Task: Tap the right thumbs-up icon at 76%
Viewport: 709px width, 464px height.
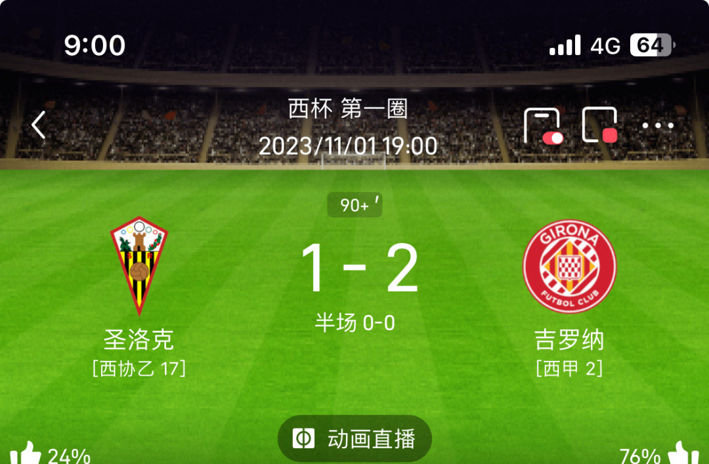Action: [682, 453]
